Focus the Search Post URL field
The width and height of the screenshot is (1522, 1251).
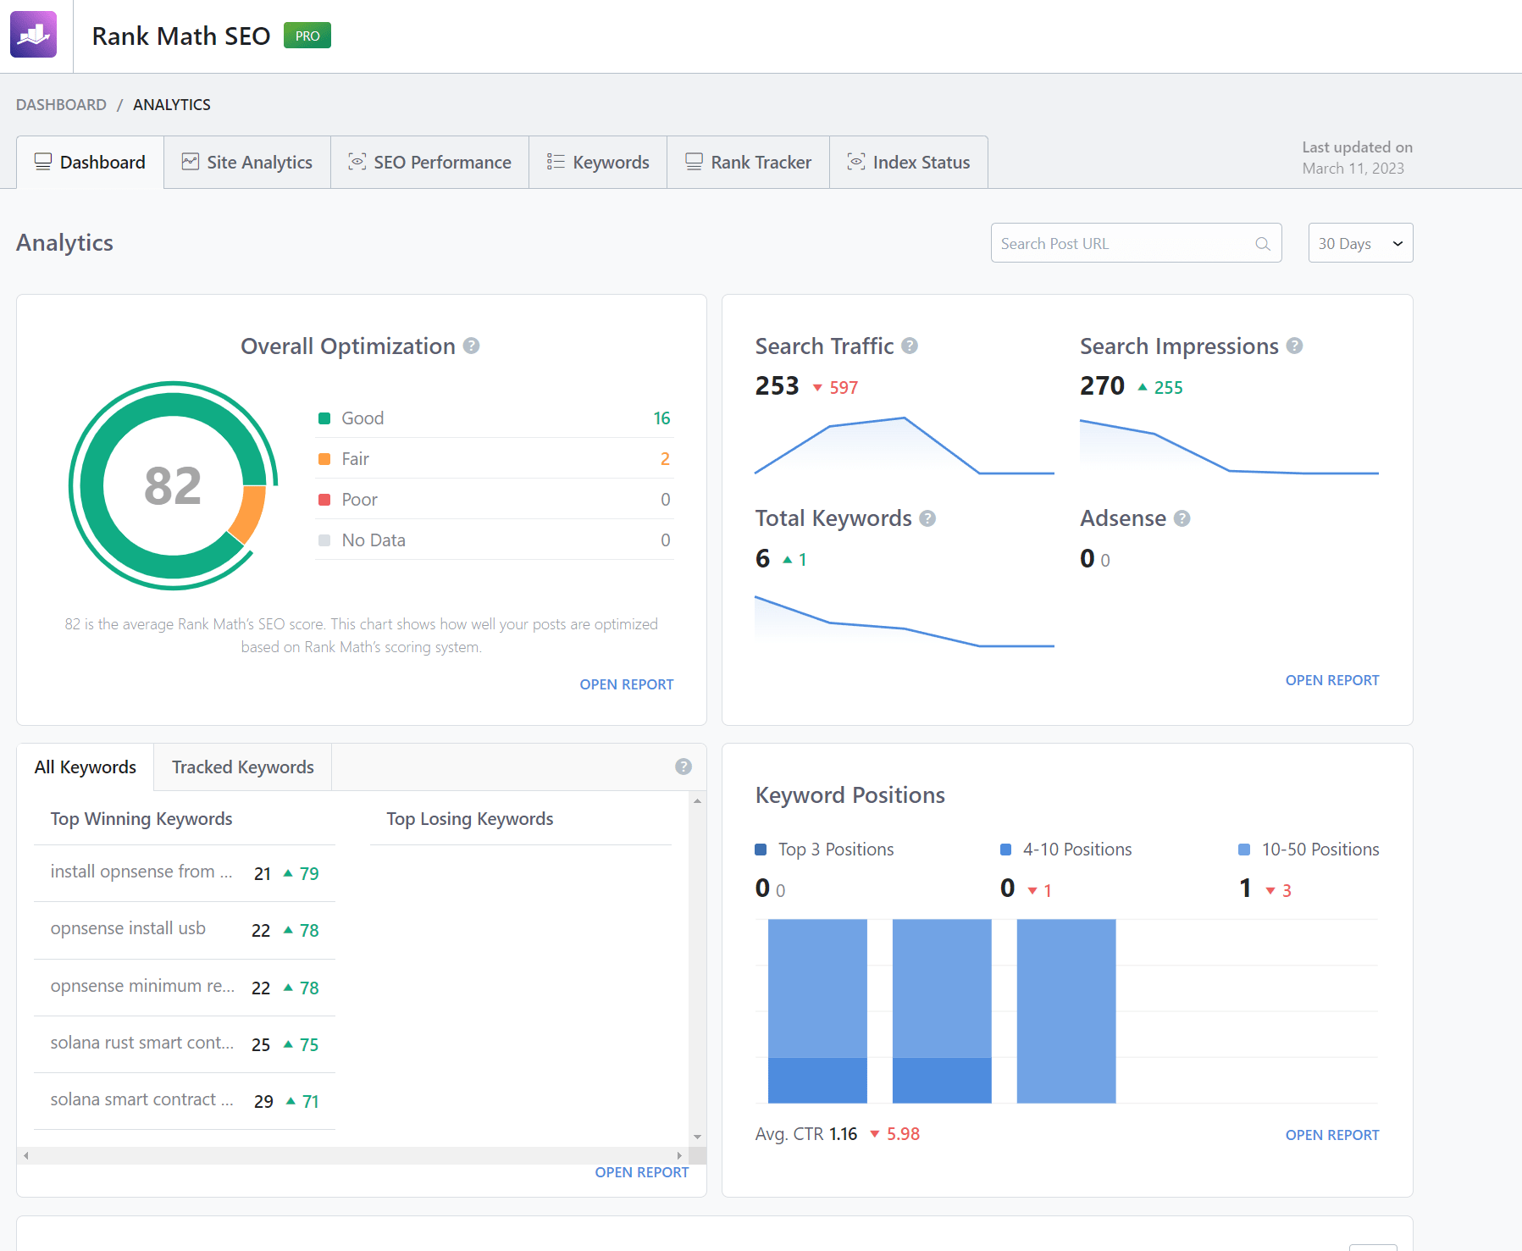click(1136, 243)
